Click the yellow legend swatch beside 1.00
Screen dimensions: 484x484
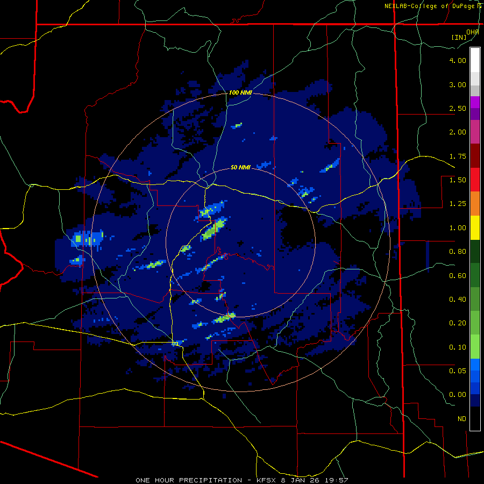pyautogui.click(x=475, y=227)
